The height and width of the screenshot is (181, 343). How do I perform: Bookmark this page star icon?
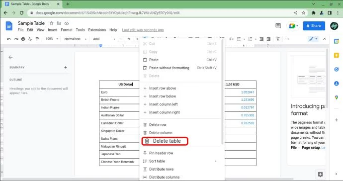tap(303, 13)
